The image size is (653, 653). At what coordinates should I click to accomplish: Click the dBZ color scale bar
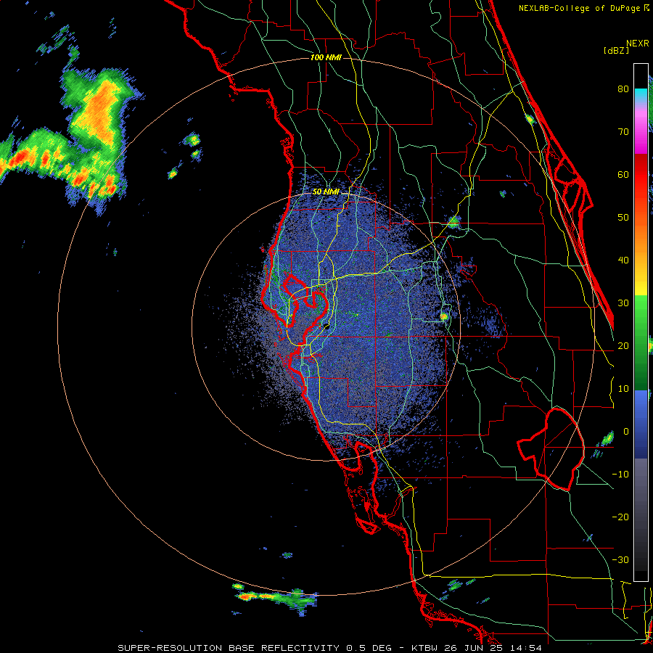click(x=641, y=322)
